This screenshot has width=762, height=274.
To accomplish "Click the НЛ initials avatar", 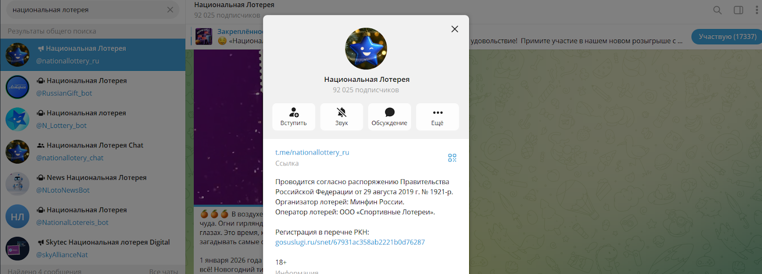I will coord(18,216).
